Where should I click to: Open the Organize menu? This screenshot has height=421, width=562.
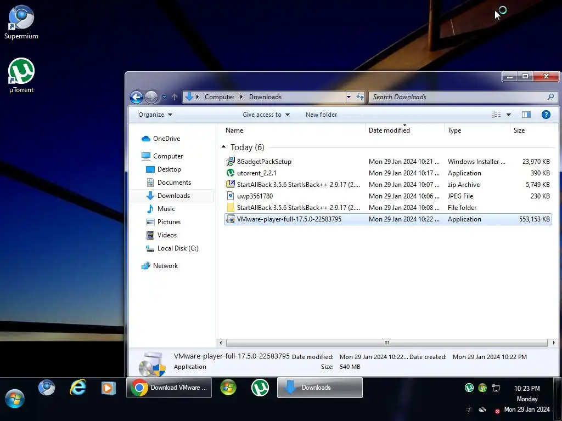[x=155, y=115]
